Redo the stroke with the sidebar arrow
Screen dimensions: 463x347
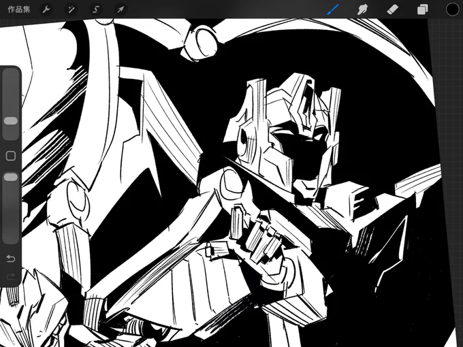click(x=11, y=277)
